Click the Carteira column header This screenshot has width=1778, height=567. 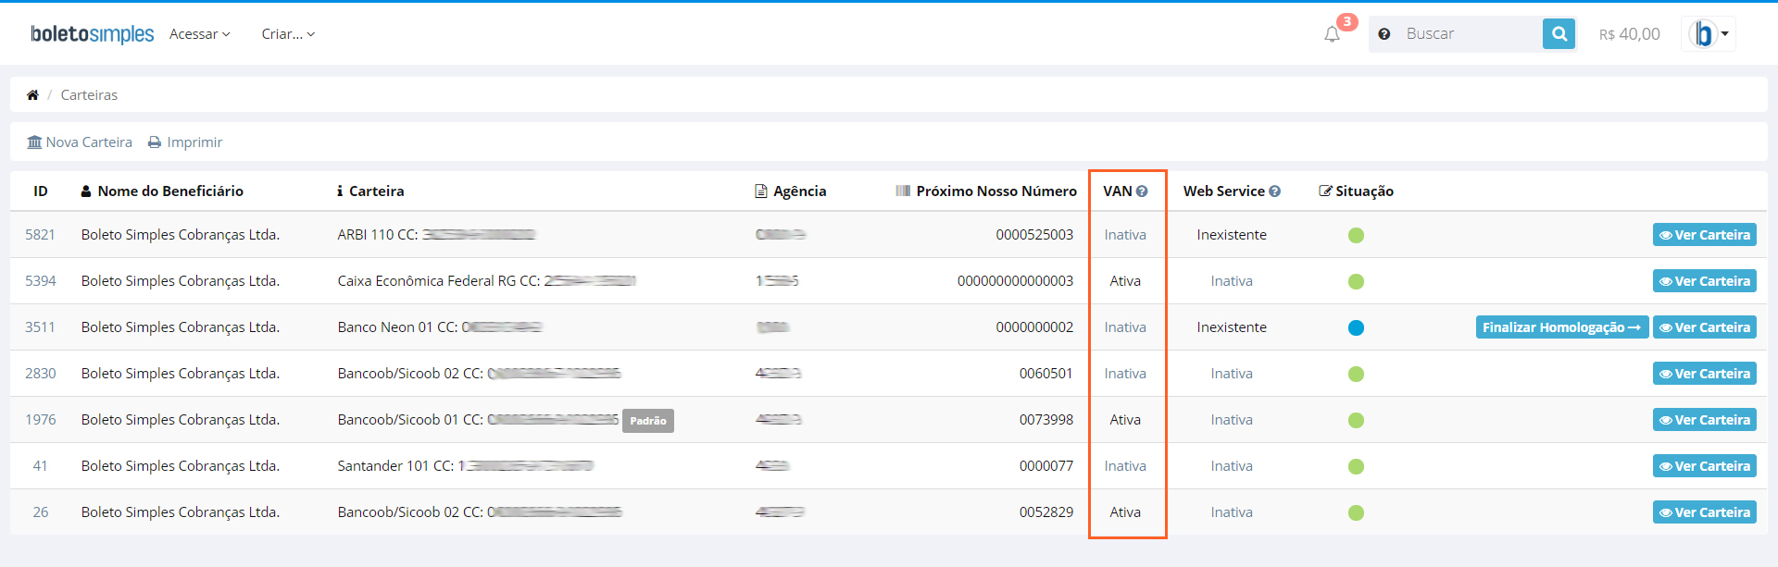[370, 191]
